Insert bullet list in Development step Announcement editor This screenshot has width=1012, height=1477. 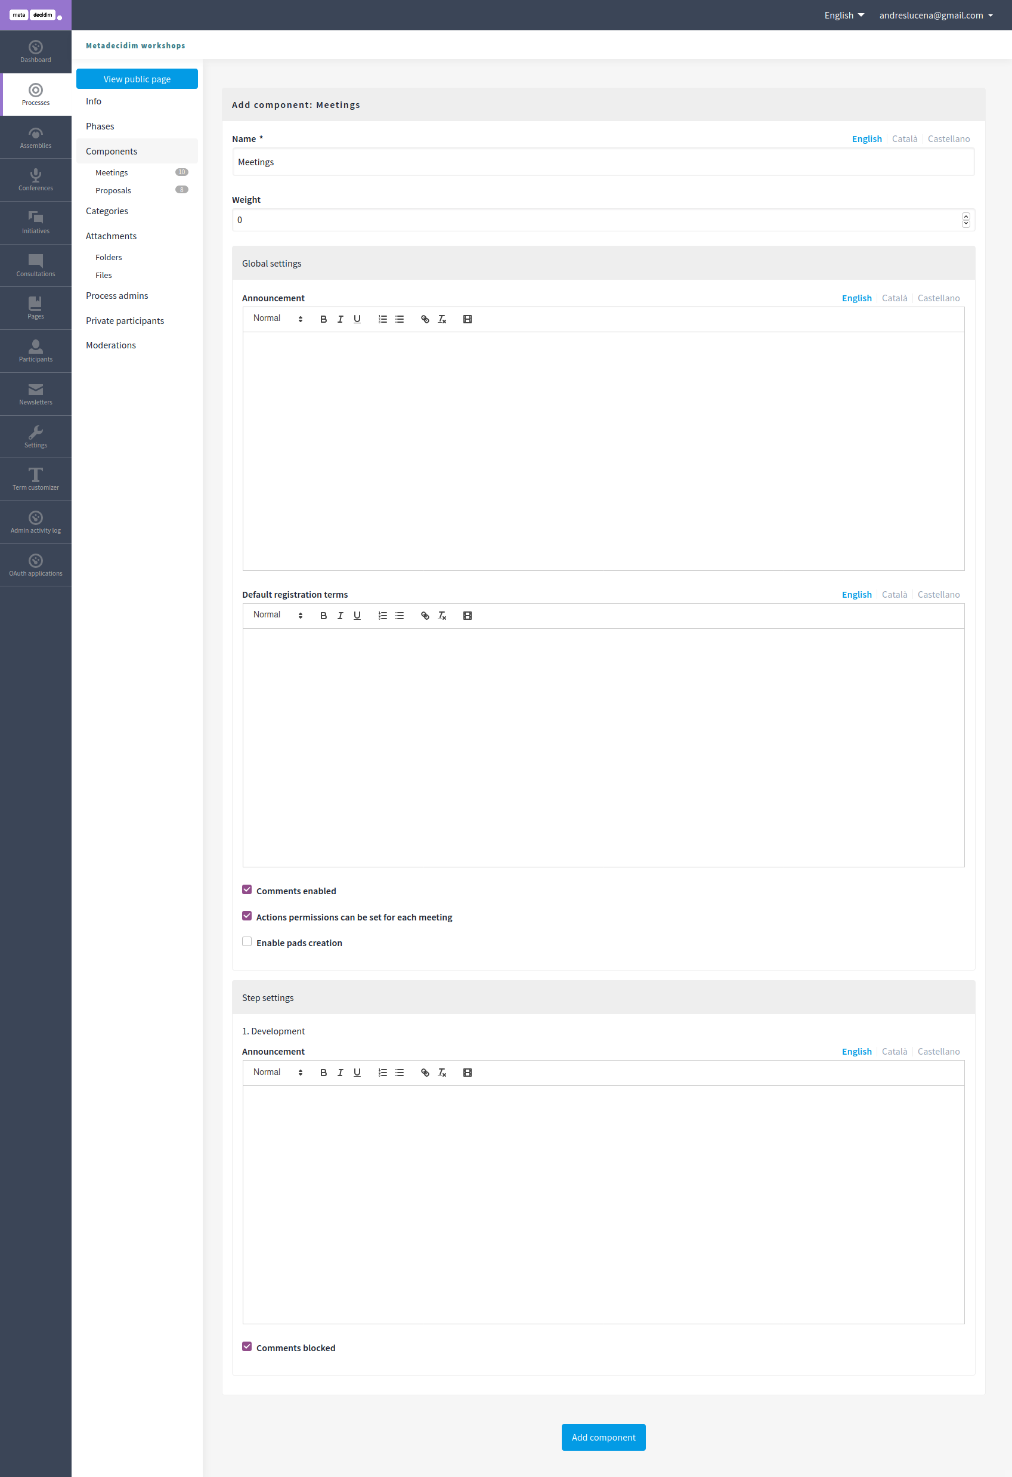click(400, 1073)
